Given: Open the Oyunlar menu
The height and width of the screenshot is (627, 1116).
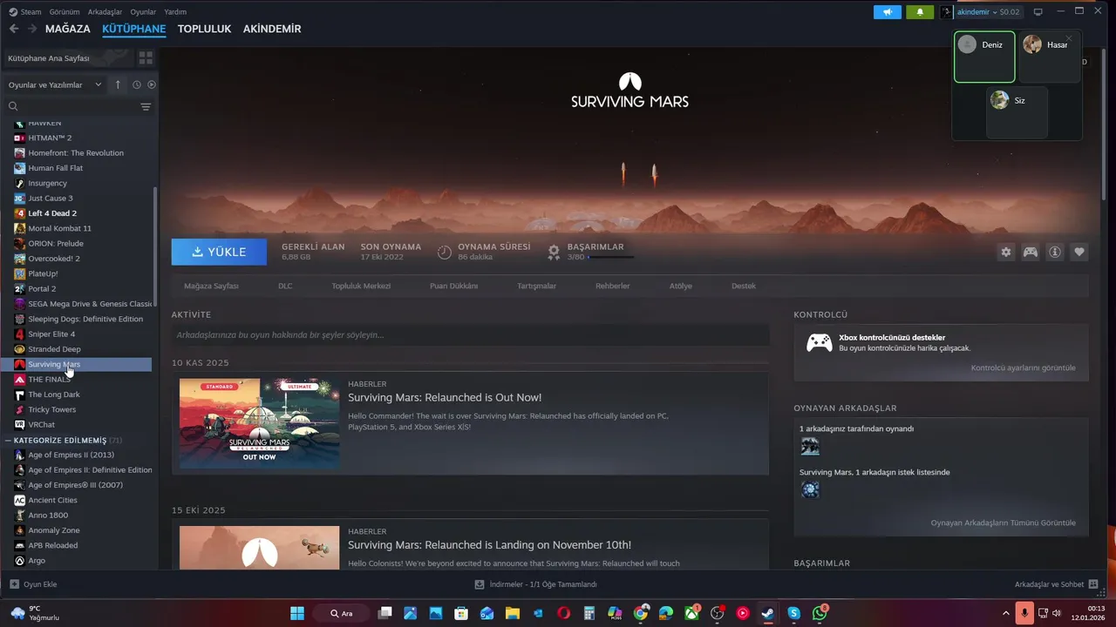Looking at the screenshot, I should coord(144,12).
